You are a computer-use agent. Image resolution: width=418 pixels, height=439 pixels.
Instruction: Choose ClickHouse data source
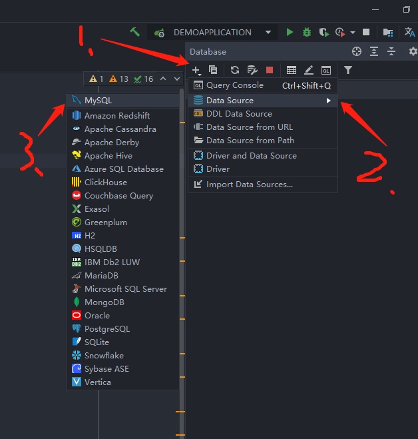(x=123, y=183)
